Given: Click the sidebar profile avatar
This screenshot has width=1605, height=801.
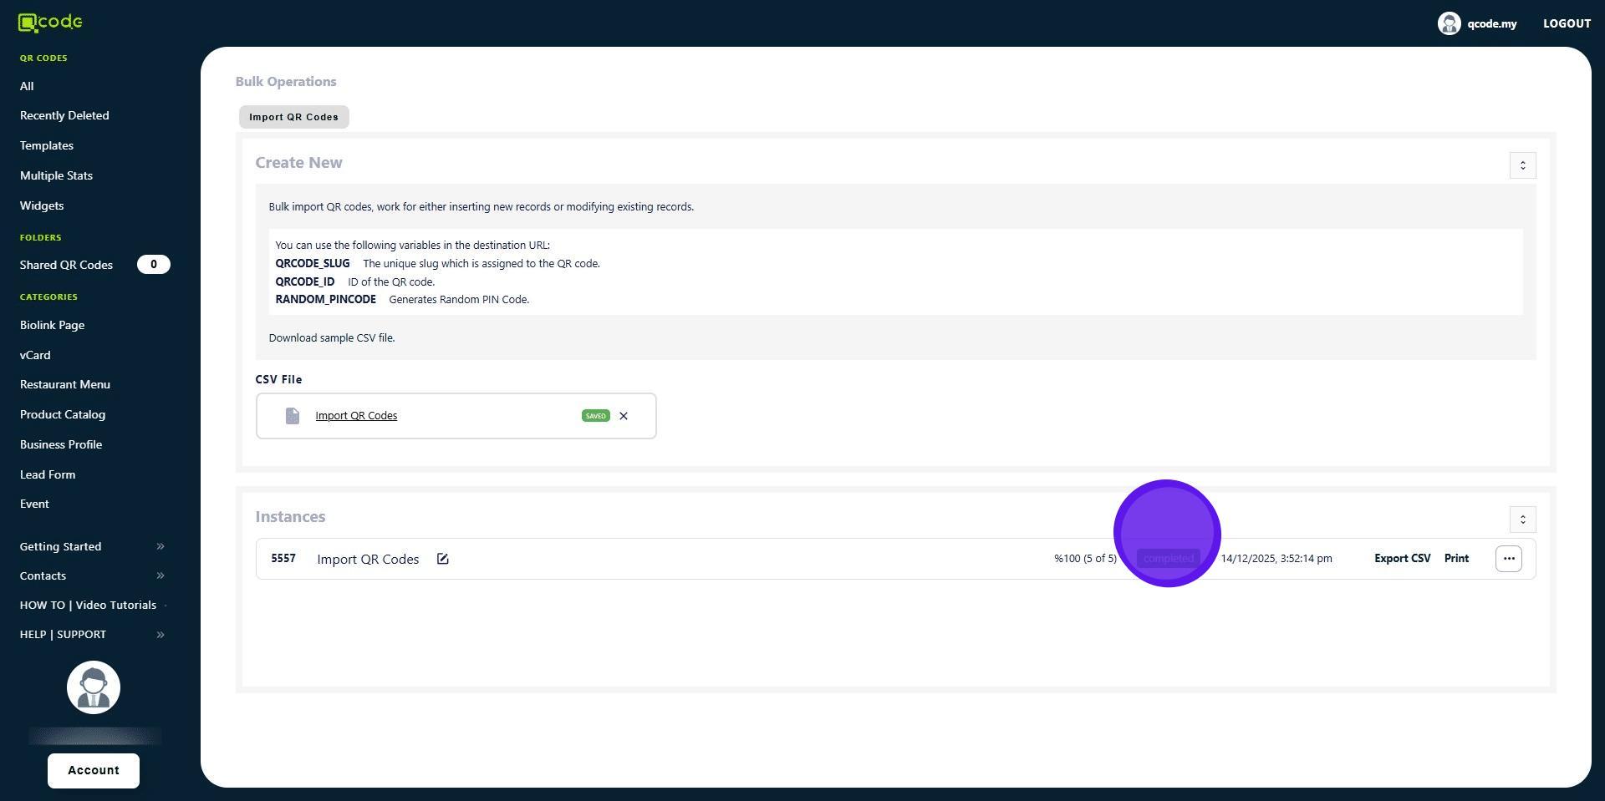Looking at the screenshot, I should 94,687.
